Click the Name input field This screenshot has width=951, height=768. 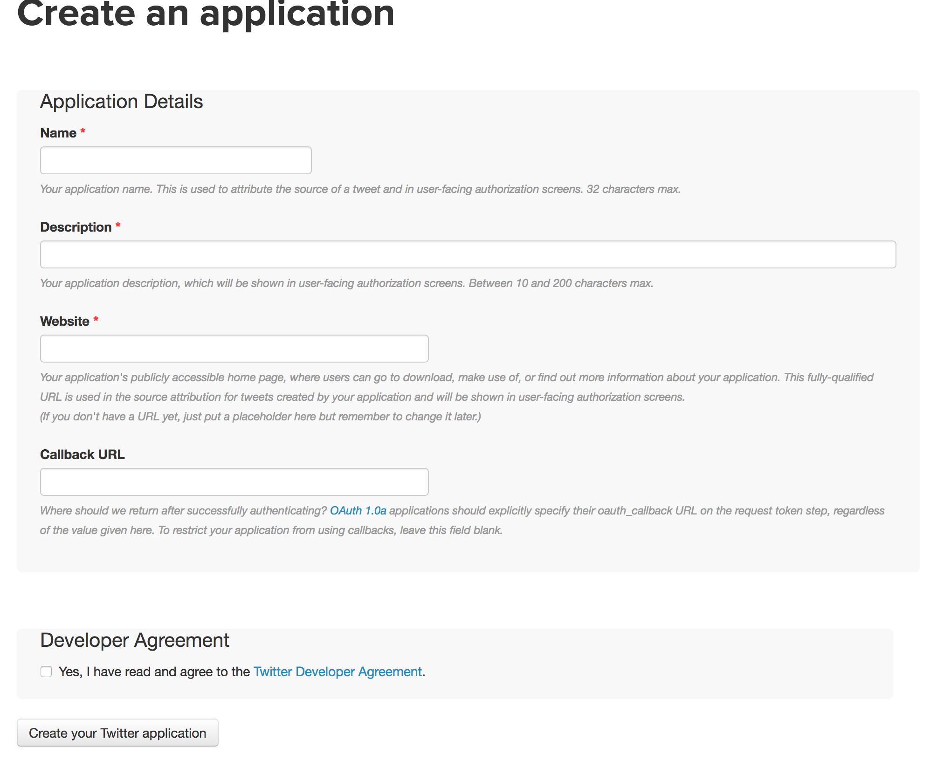tap(175, 160)
